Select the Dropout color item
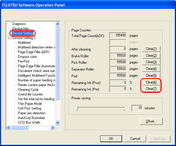176x146 pixels. point(27,57)
